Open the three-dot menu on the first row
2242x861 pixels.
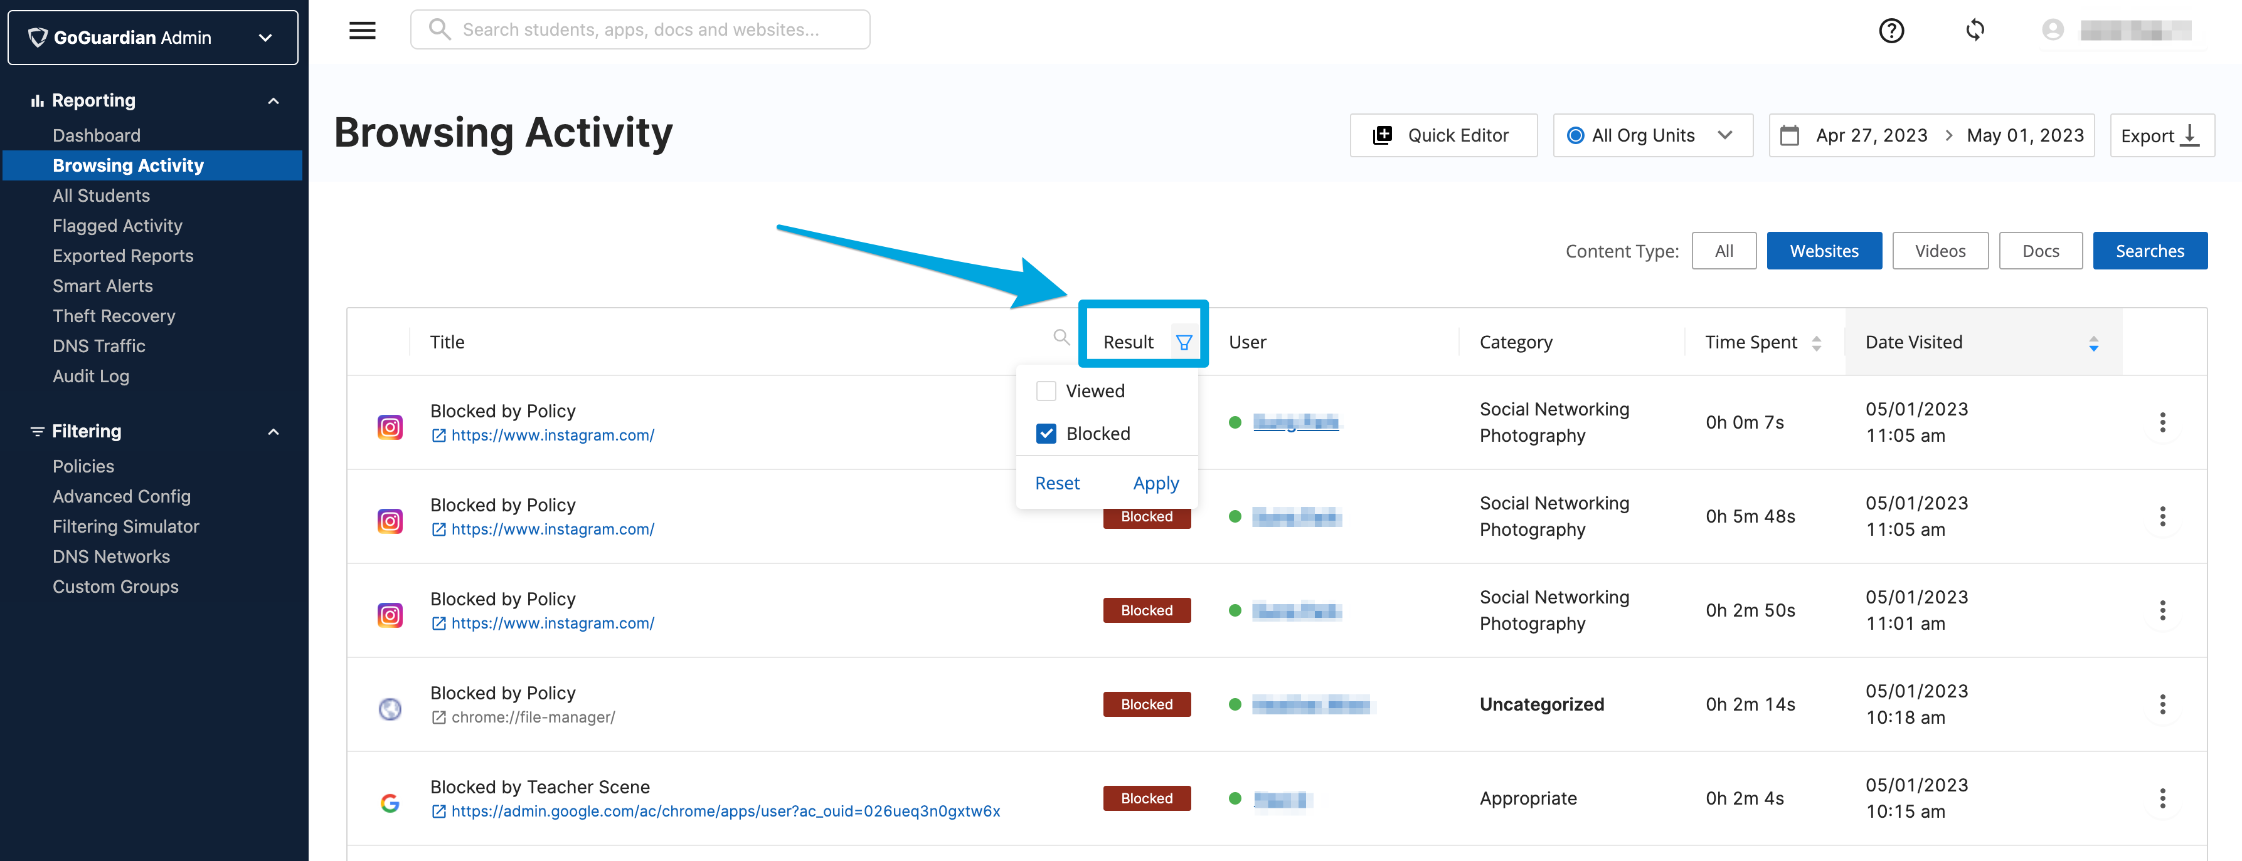click(2164, 423)
